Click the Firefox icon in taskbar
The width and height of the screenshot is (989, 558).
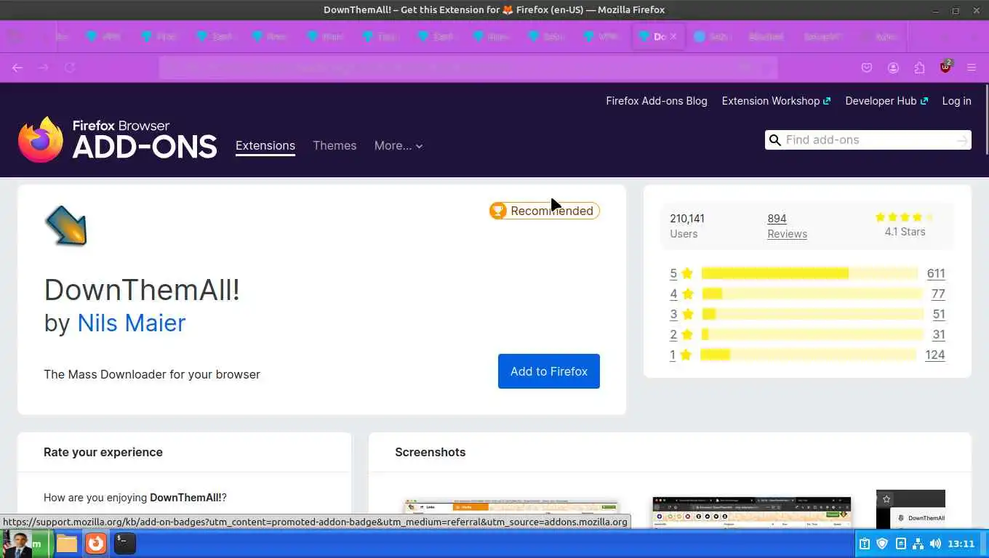coord(96,543)
